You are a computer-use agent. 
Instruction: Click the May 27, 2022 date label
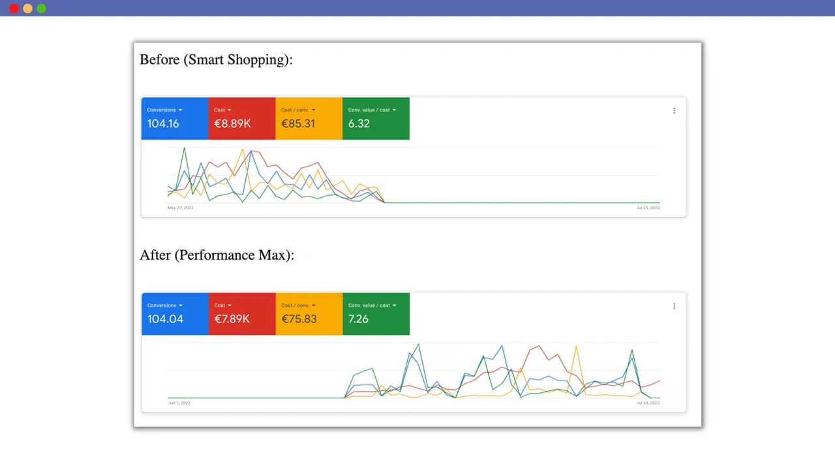coord(181,208)
